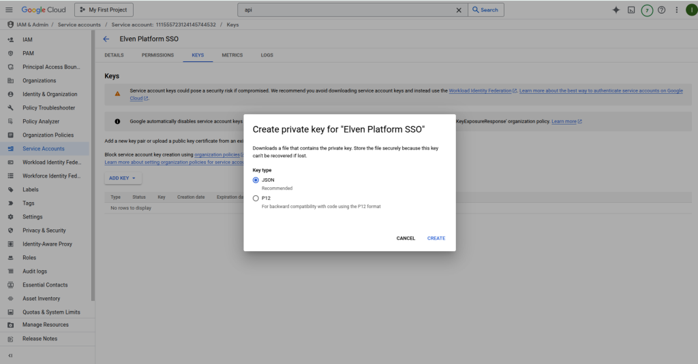The width and height of the screenshot is (698, 364).
Task: Open Cloud Shell terminal icon
Action: point(632,10)
